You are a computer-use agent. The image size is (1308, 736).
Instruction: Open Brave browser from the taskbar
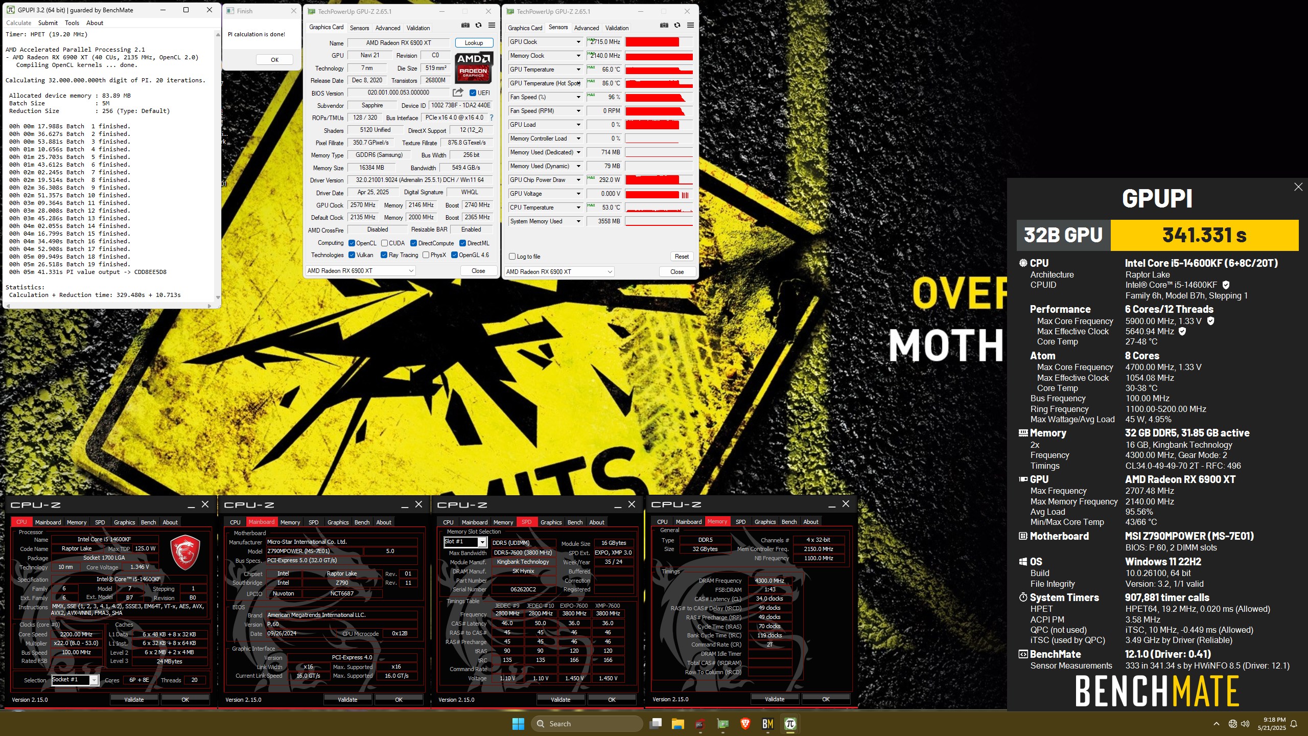pyautogui.click(x=745, y=724)
